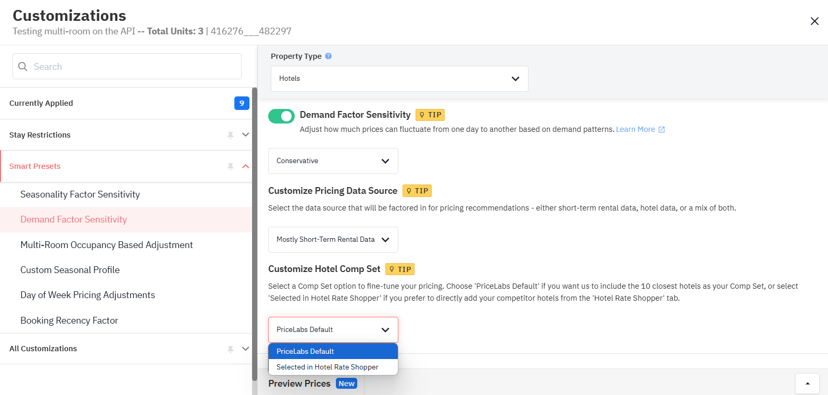This screenshot has height=395, width=828.
Task: Click the Total Units: 3 subtitle text
Action: pyautogui.click(x=175, y=31)
